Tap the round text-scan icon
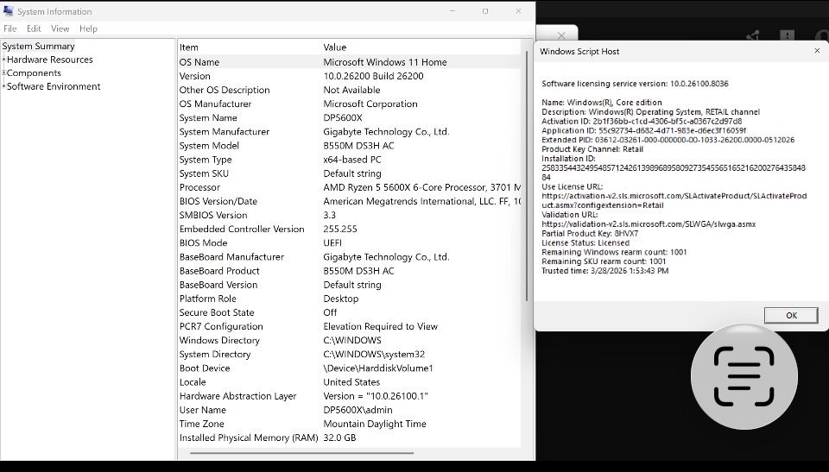Image resolution: width=829 pixels, height=472 pixels. pos(744,376)
